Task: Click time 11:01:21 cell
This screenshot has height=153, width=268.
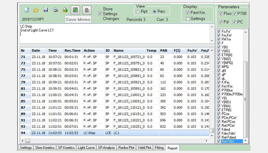Action: point(55,107)
